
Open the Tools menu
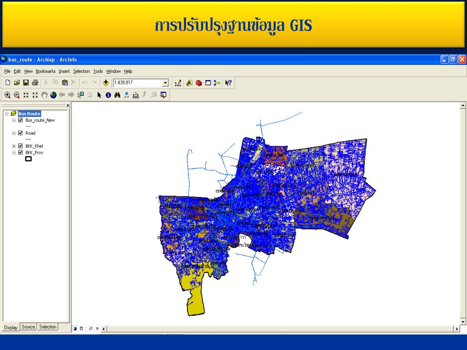(98, 72)
